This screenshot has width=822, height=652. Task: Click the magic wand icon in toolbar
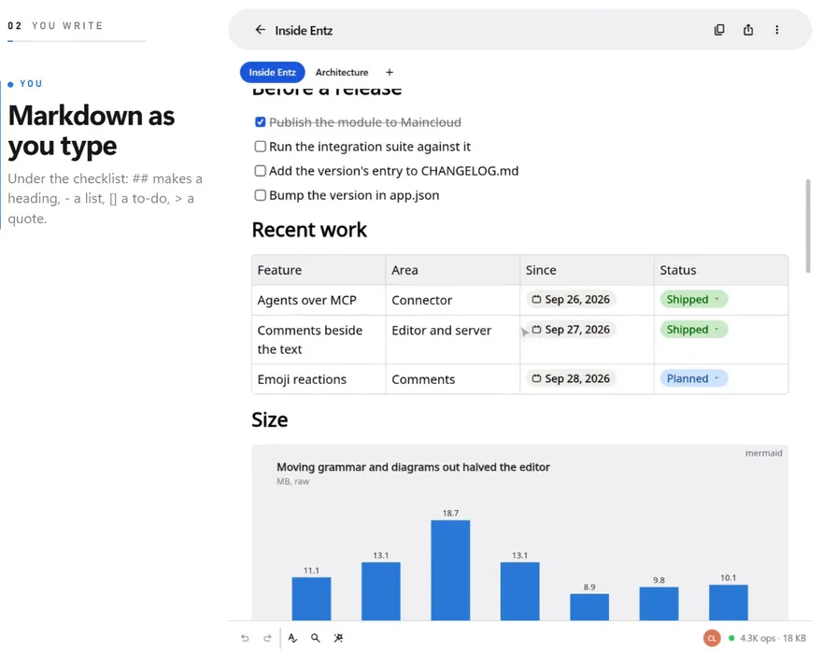click(339, 638)
